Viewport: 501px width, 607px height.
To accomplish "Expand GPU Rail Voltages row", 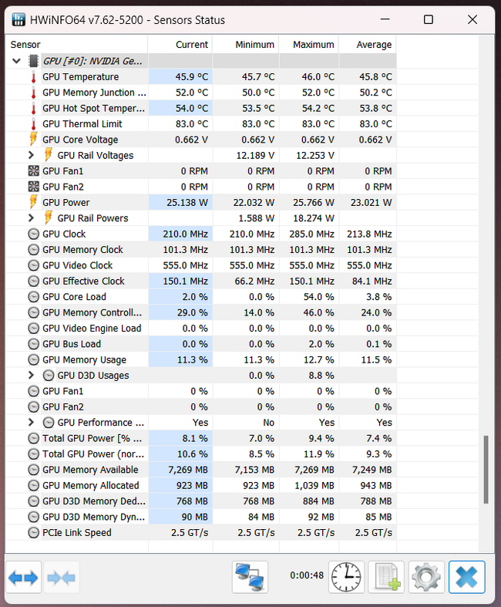I will pyautogui.click(x=32, y=155).
